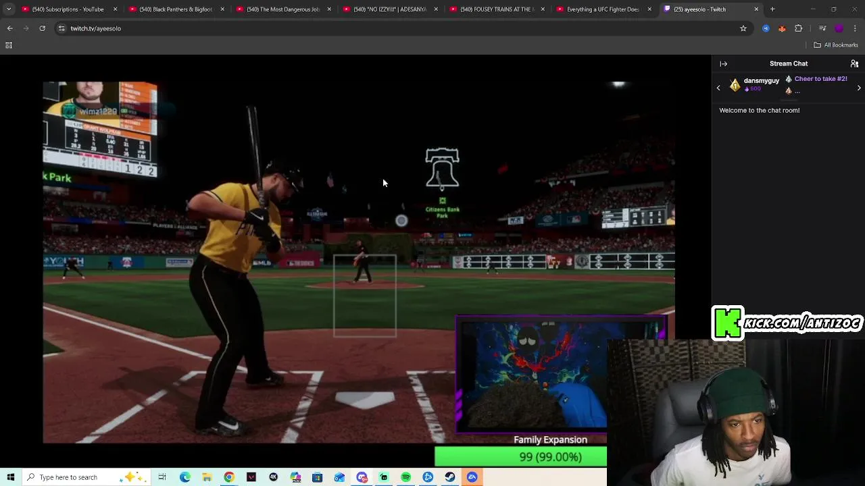Open the chat community users list icon
The image size is (865, 486).
pyautogui.click(x=854, y=63)
